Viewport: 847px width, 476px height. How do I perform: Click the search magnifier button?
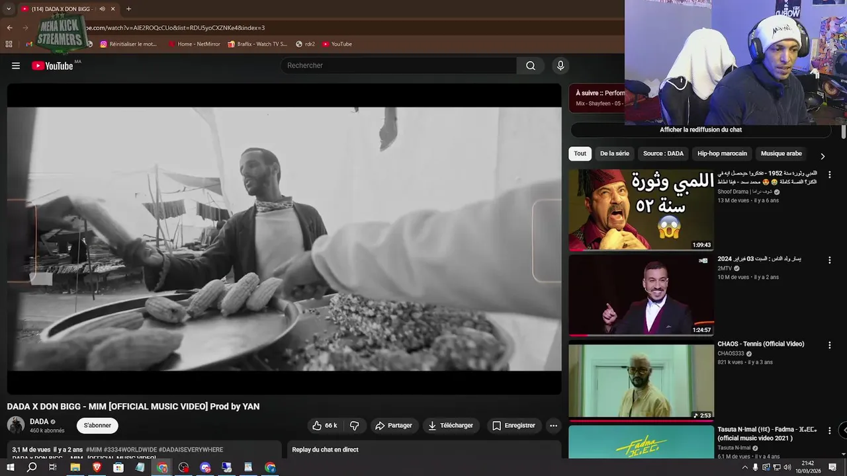pos(531,65)
